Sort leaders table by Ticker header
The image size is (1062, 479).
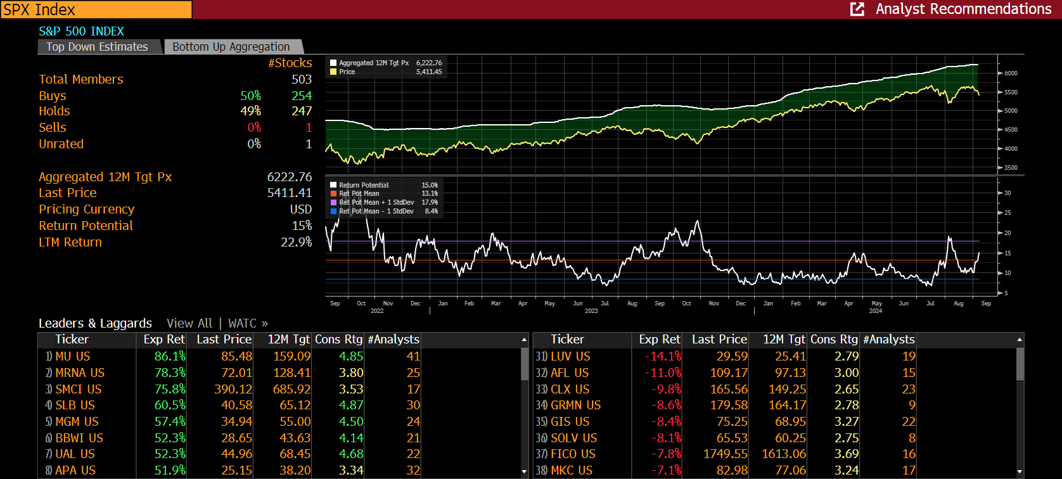coord(87,340)
